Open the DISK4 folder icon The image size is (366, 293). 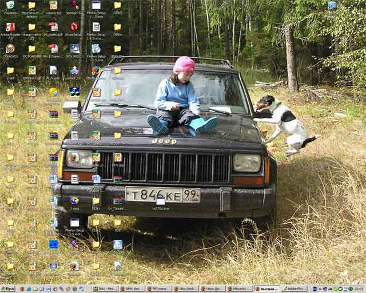96,201
